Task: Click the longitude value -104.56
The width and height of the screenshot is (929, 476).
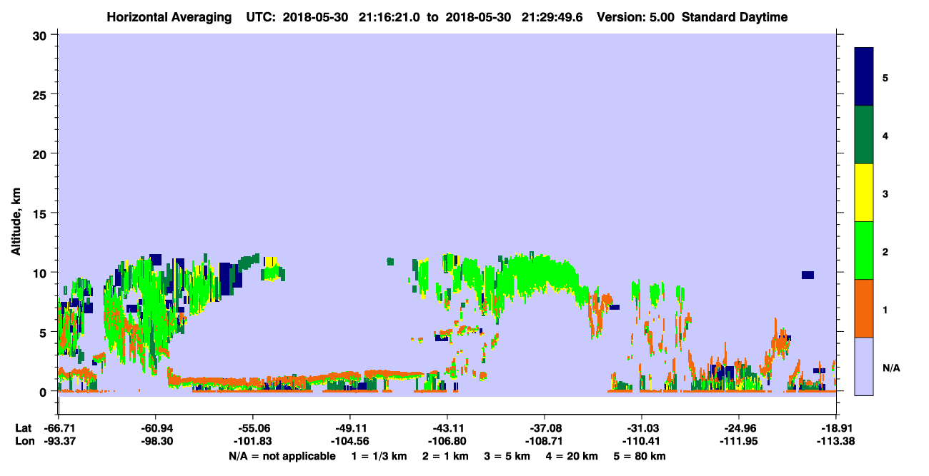Action: point(350,441)
